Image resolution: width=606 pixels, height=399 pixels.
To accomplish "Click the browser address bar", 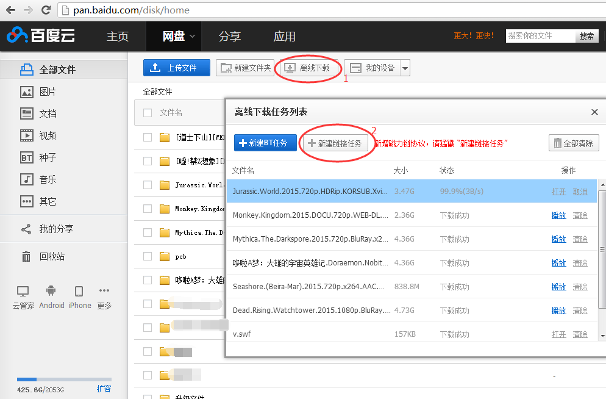I will (x=332, y=10).
